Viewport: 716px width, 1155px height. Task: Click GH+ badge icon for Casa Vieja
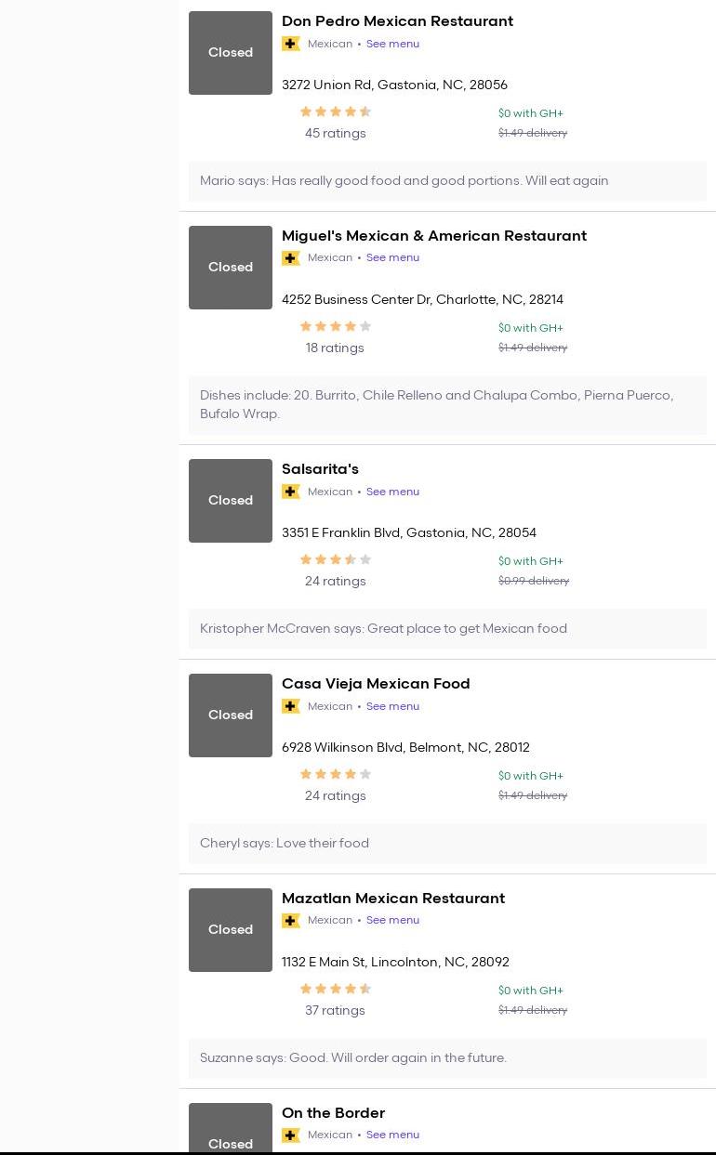pyautogui.click(x=291, y=706)
